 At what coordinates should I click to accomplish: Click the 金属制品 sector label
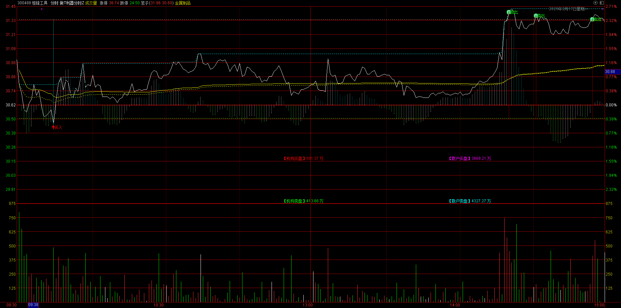click(183, 3)
